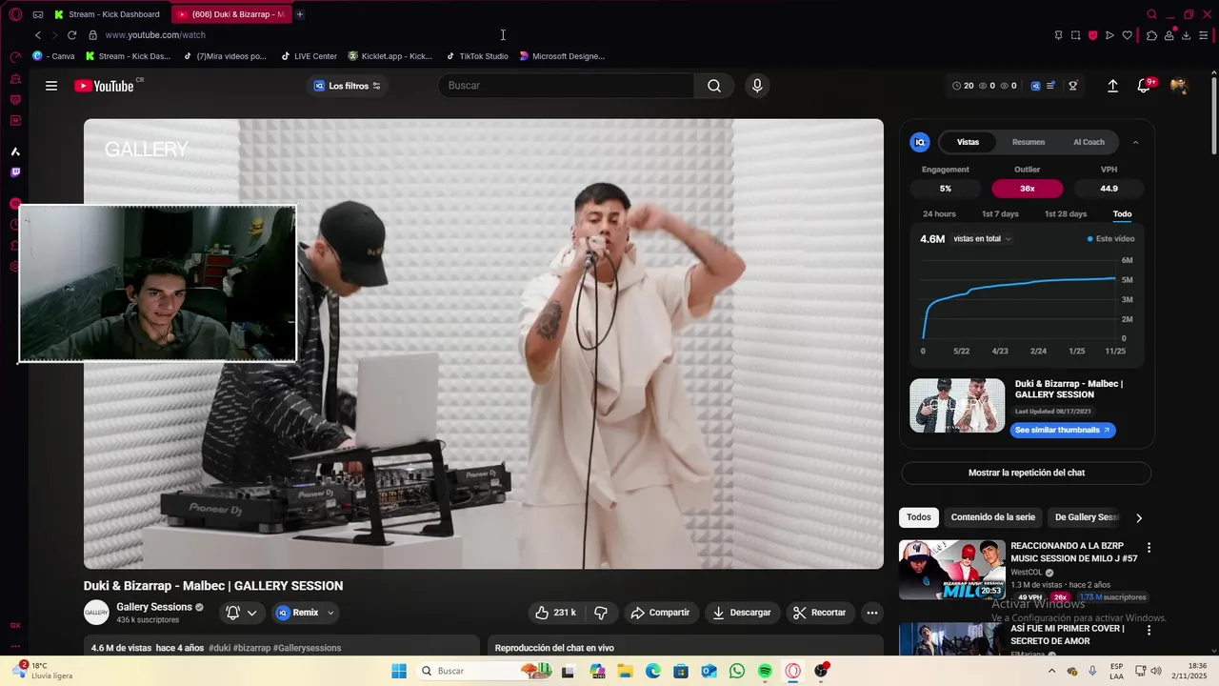Take a snapshot with Opera capture icon
1219x686 pixels.
(x=1075, y=35)
